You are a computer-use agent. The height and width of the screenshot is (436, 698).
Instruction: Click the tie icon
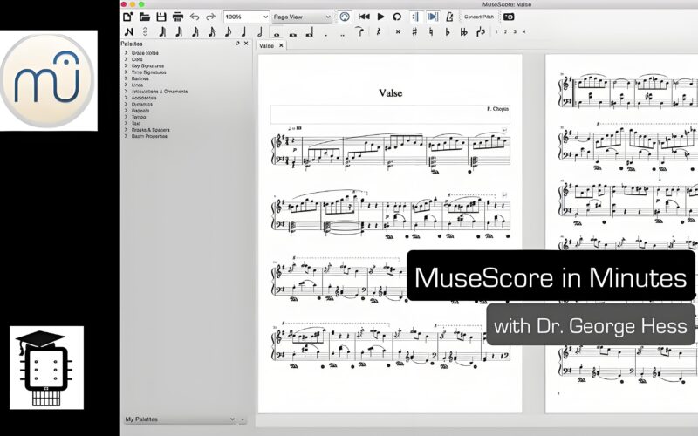click(359, 31)
